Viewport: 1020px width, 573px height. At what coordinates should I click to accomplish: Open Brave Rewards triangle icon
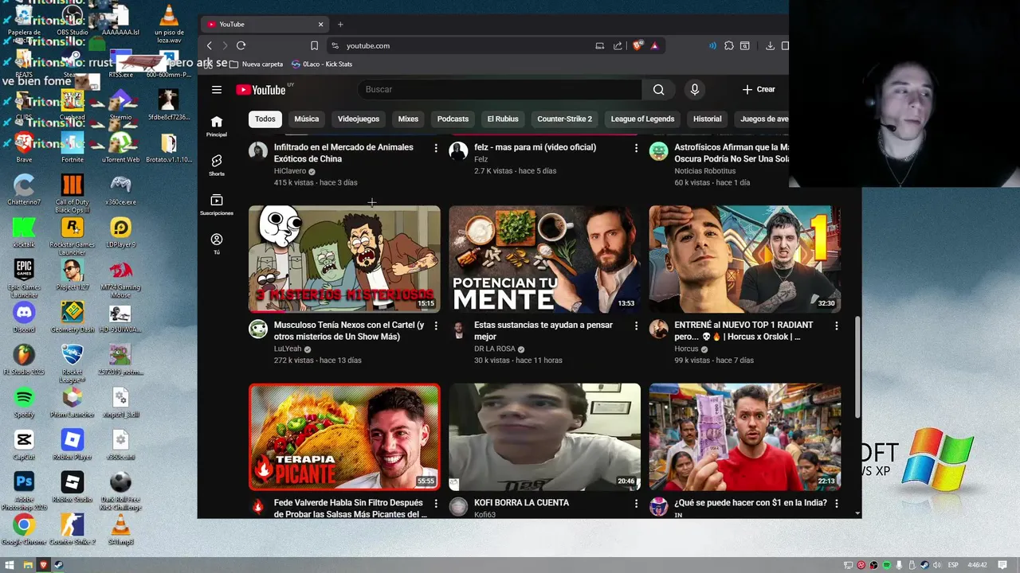coord(655,45)
